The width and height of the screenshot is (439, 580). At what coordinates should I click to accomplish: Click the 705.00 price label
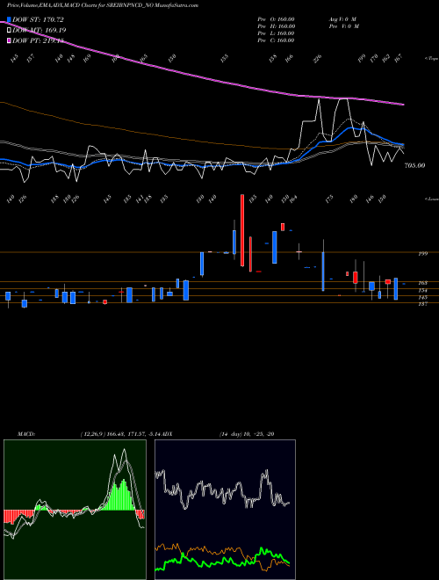pos(414,165)
